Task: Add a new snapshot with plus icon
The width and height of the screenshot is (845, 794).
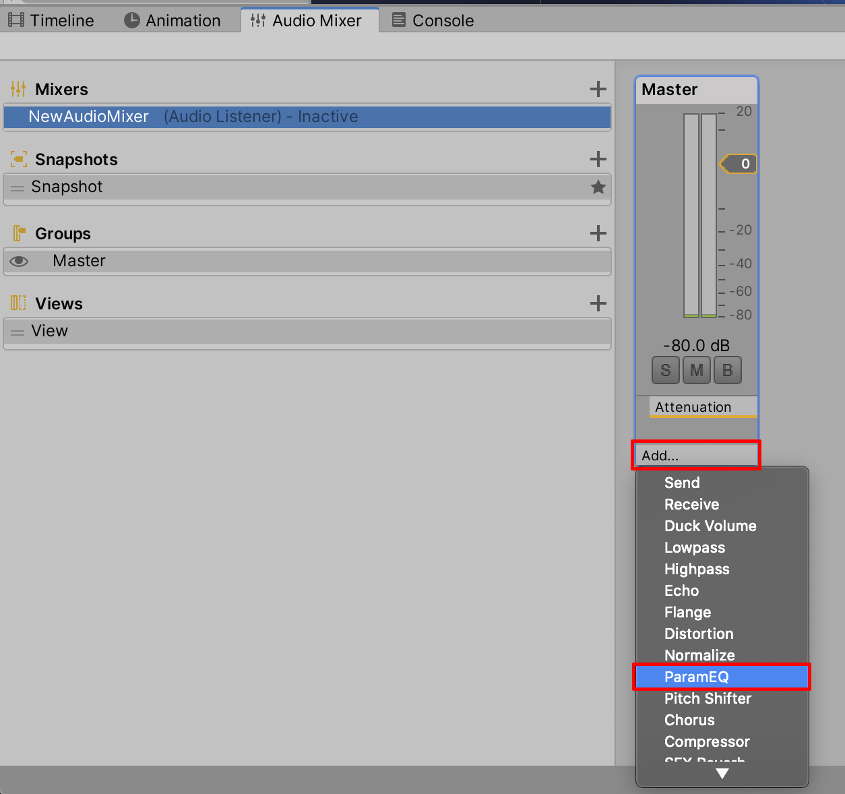Action: coord(598,159)
